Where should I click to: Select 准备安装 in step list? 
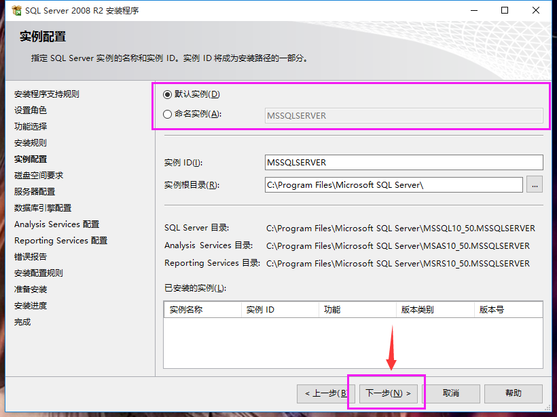click(x=30, y=290)
